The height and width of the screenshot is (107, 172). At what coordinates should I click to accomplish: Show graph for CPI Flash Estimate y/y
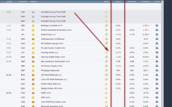tap(157, 75)
